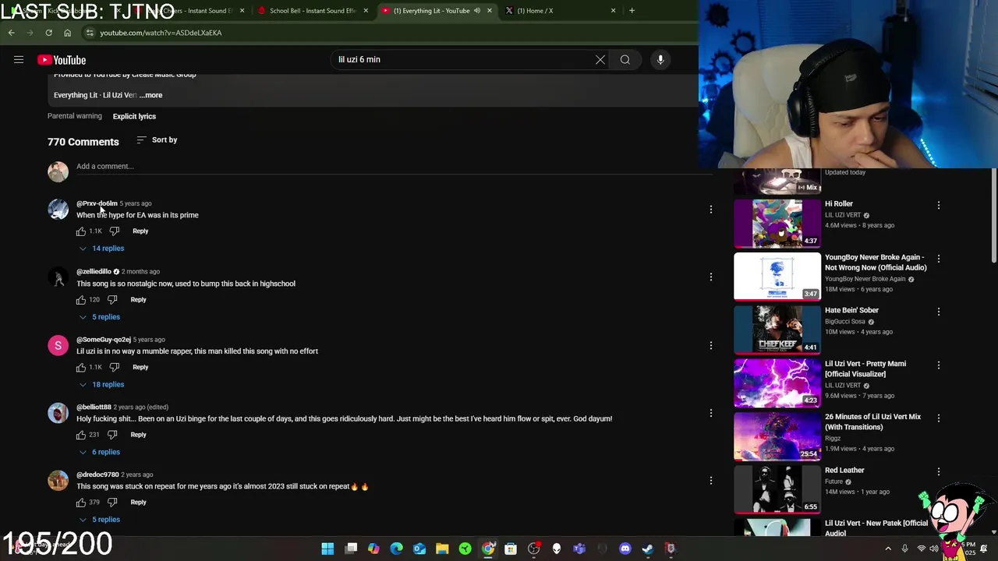The width and height of the screenshot is (998, 561).
Task: Open the YouTube hamburger guide menu
Action: 19,60
